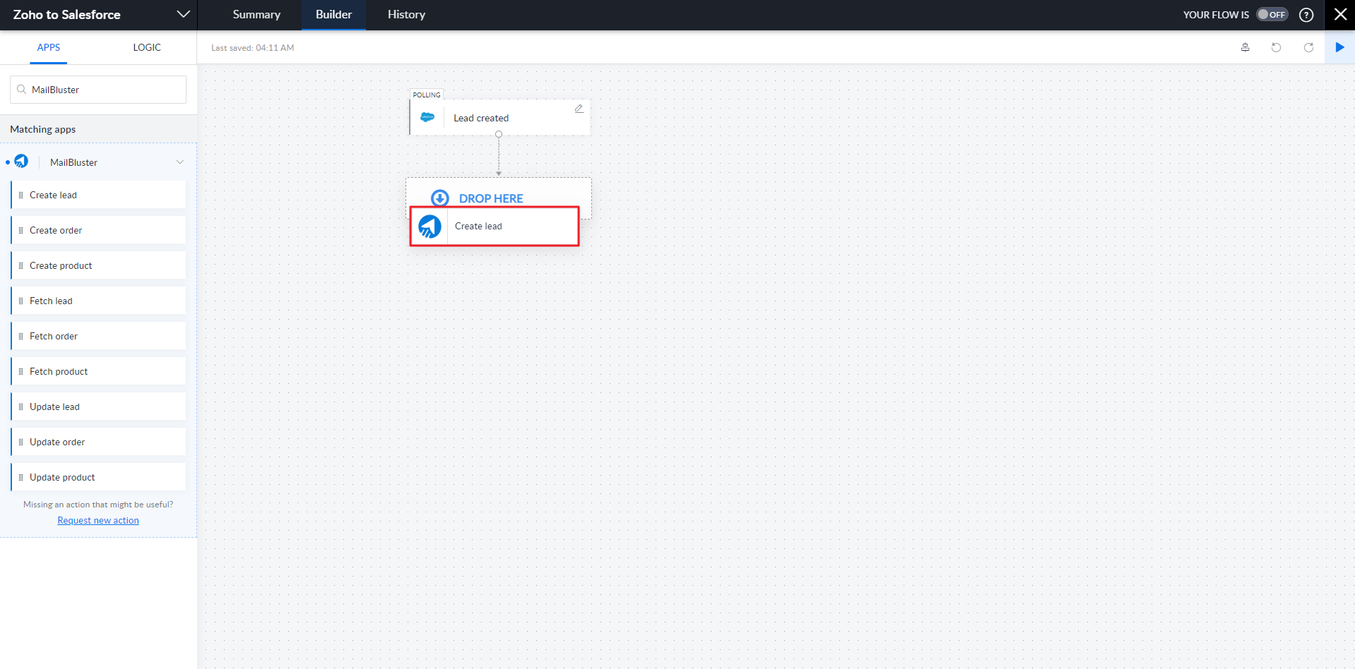The width and height of the screenshot is (1355, 669).
Task: Run the flow with the play icon
Action: pos(1339,47)
